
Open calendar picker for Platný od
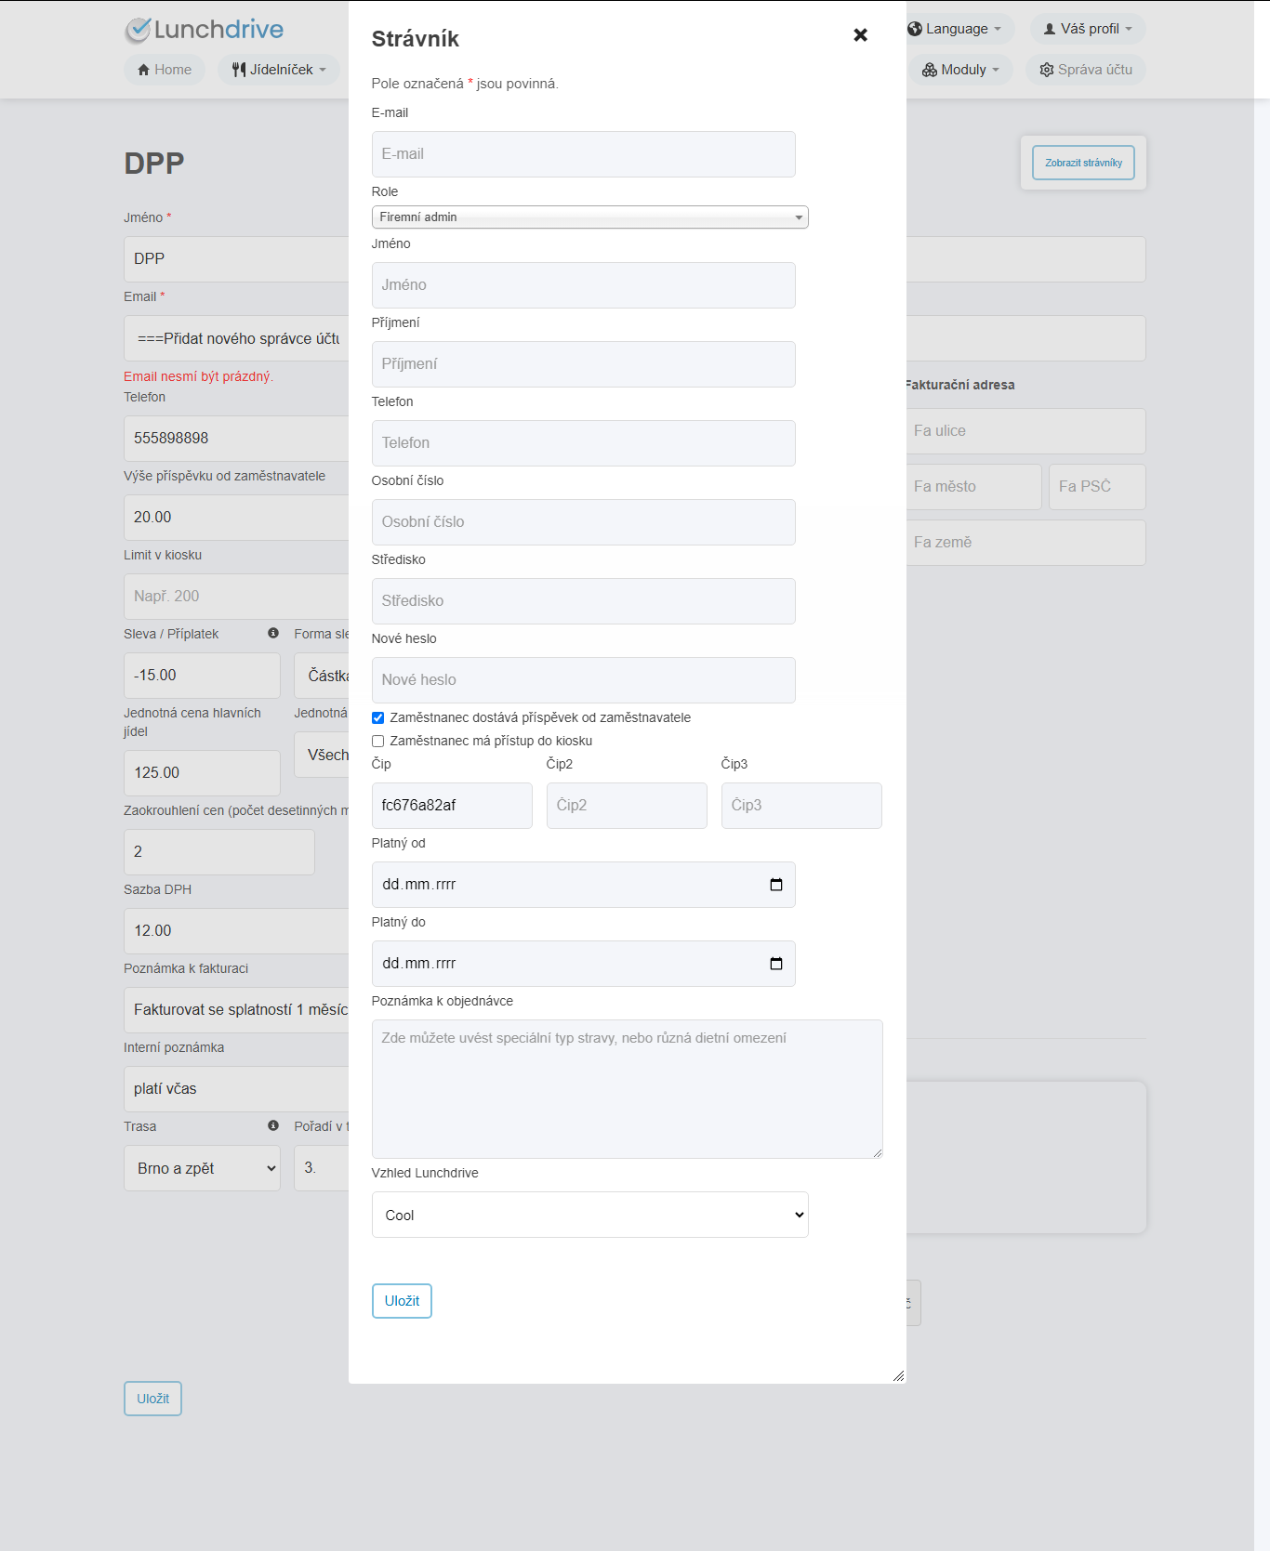776,885
